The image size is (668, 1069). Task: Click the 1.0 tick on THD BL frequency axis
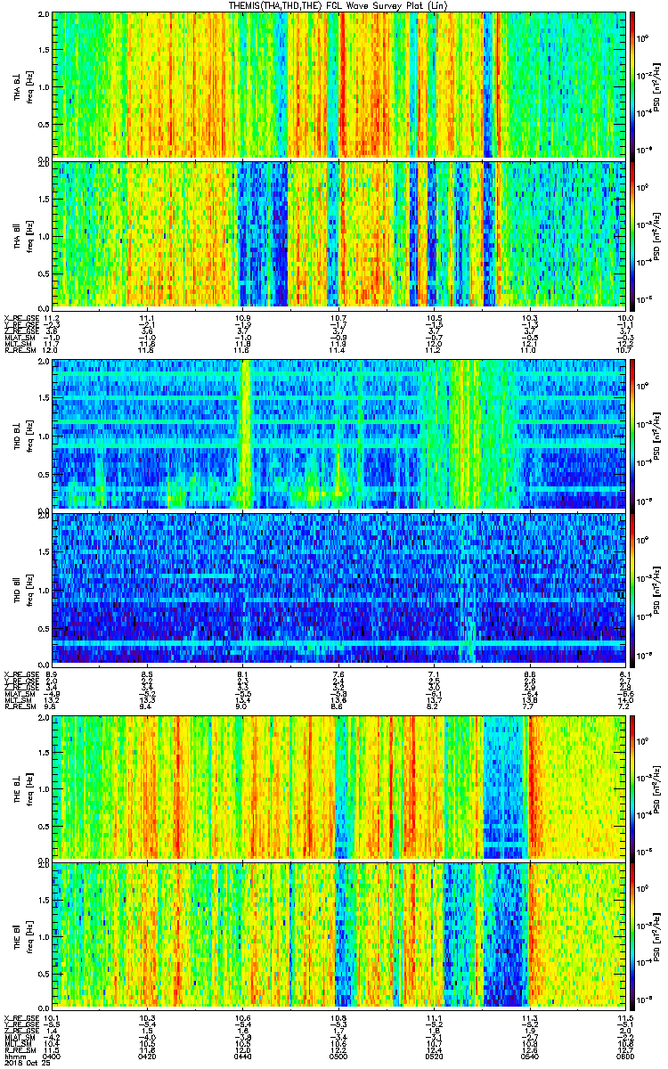coord(44,435)
